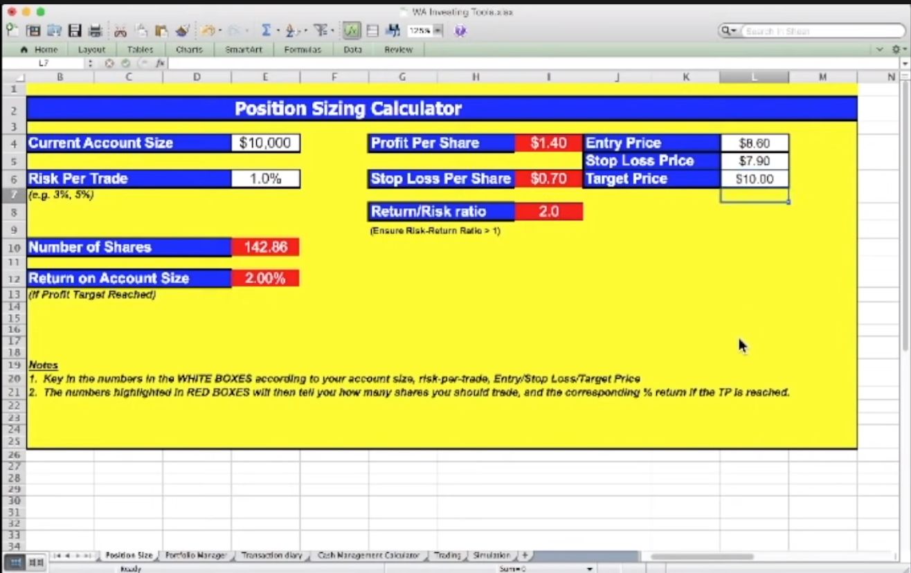The image size is (911, 573).
Task: Expand the AutoSum dropdown arrow
Action: click(278, 30)
